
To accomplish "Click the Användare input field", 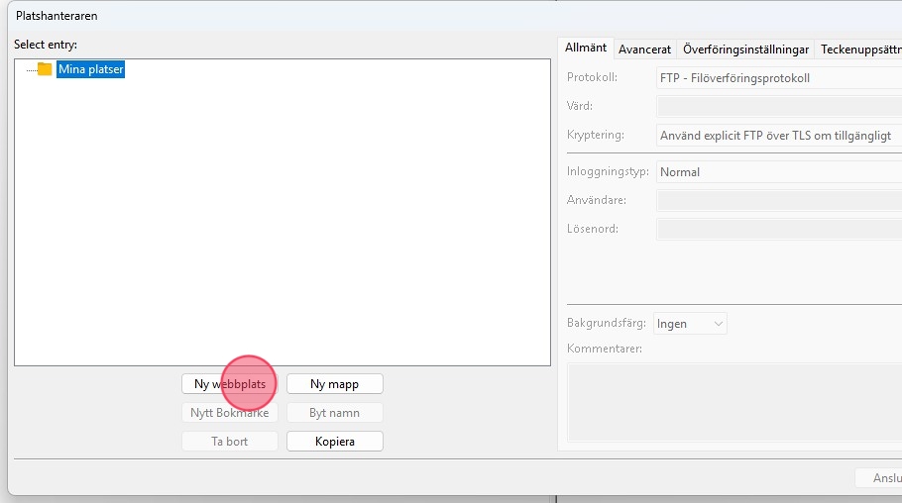I will tap(779, 201).
